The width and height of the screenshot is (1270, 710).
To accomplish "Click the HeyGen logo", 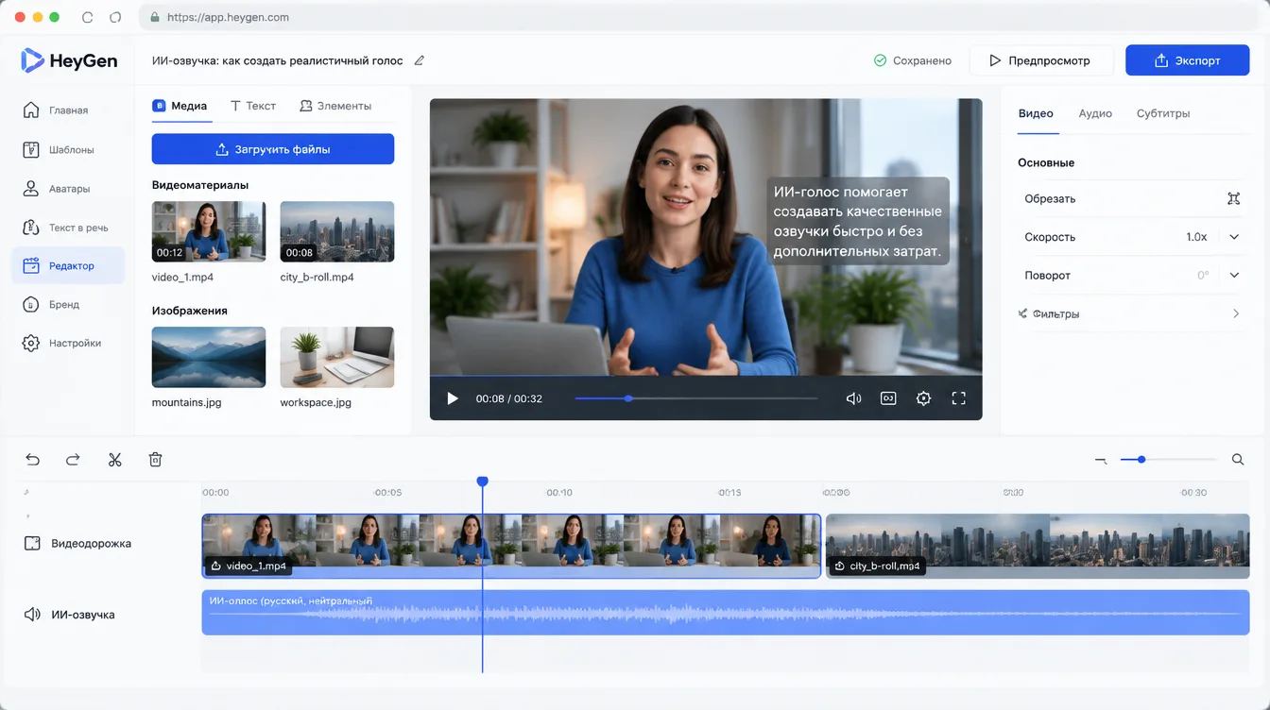I will [x=70, y=60].
